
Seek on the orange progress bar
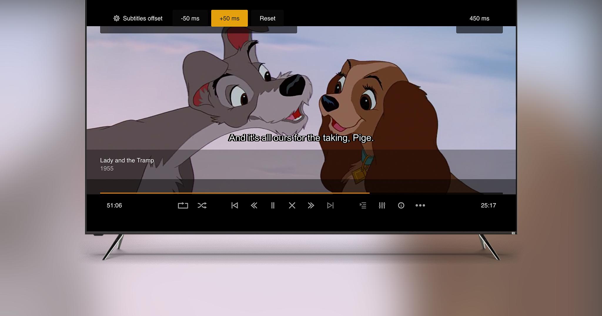tap(301, 193)
